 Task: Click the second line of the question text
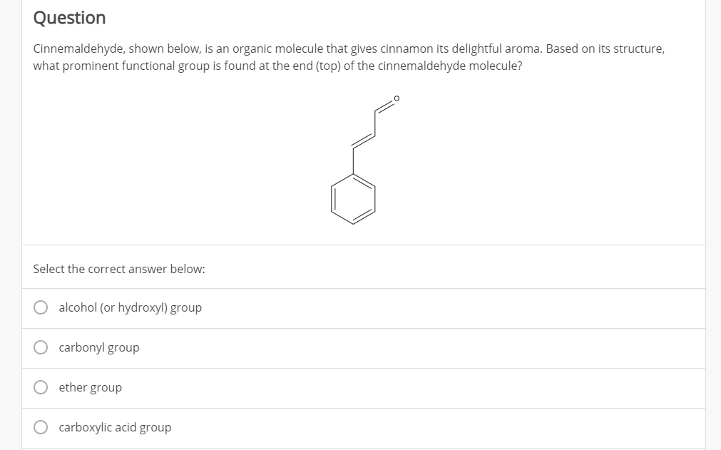278,66
